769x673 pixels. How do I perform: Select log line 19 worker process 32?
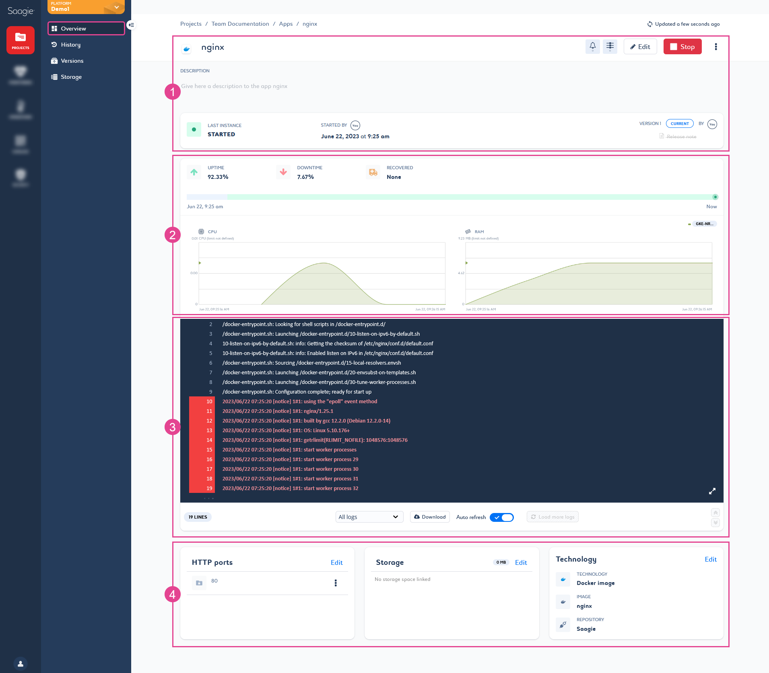pyautogui.click(x=290, y=488)
